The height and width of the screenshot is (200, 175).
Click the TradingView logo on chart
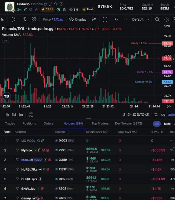coord(7,96)
